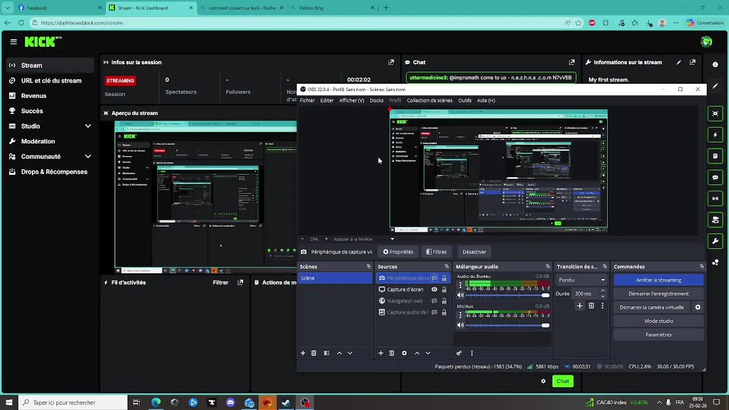Viewport: 729px width, 410px height.
Task: Pop out the Infos sur la session panel
Action: [x=391, y=62]
